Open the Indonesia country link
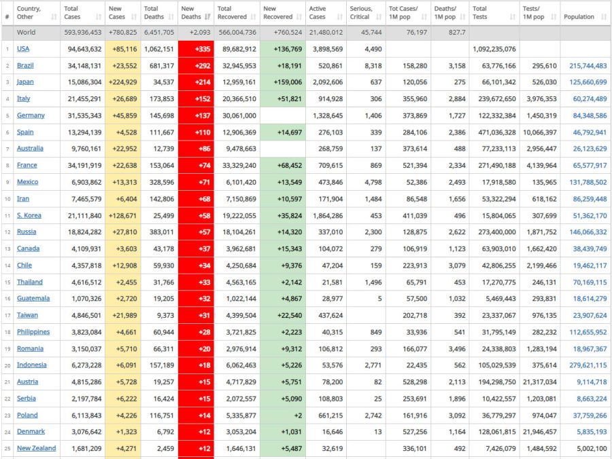Image resolution: width=612 pixels, height=459 pixels. [31, 365]
